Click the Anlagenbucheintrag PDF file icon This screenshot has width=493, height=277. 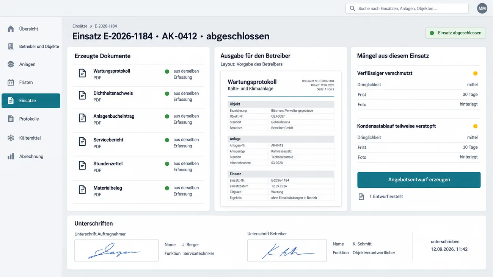point(82,118)
